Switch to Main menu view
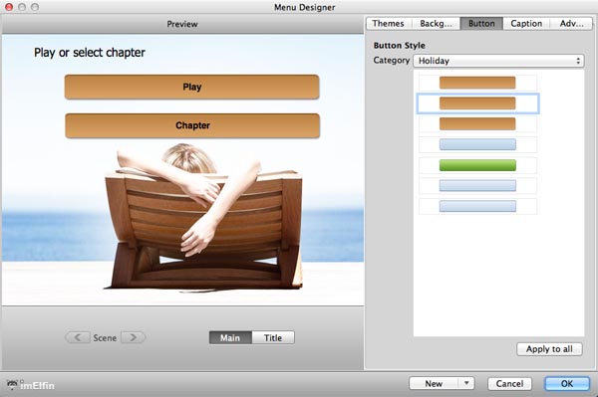The height and width of the screenshot is (397, 598). [x=230, y=337]
